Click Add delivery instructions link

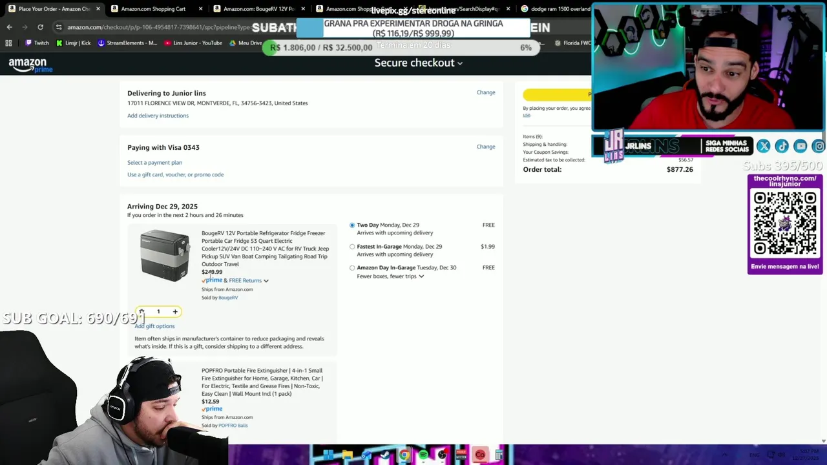point(158,116)
